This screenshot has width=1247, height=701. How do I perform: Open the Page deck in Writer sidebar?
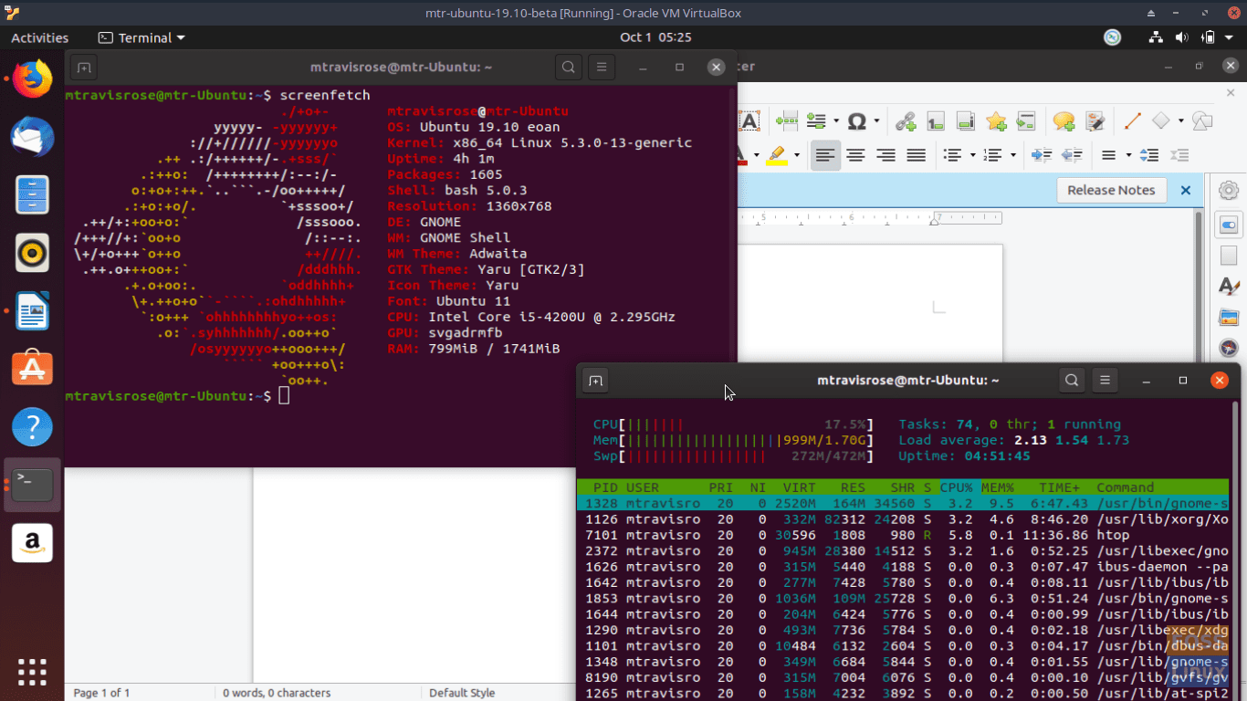pyautogui.click(x=1229, y=255)
